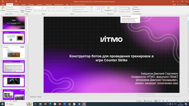The height and width of the screenshot is (106, 189).
Task: Switch to the Design (Дизайн) tab
Action: (x=24, y=4)
